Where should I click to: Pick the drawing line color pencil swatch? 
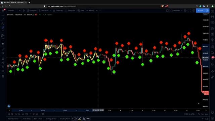(80, 119)
